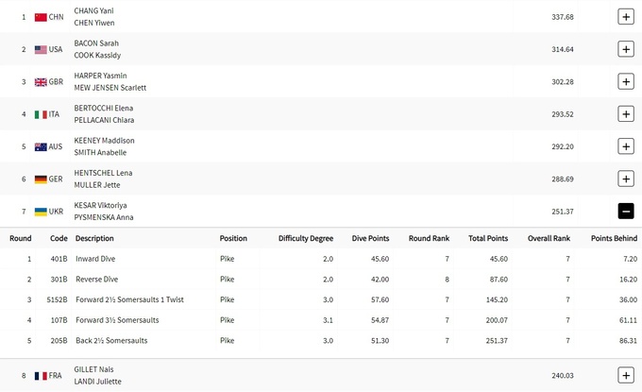
Task: Expand Australia team dive breakdown
Action: 625,146
